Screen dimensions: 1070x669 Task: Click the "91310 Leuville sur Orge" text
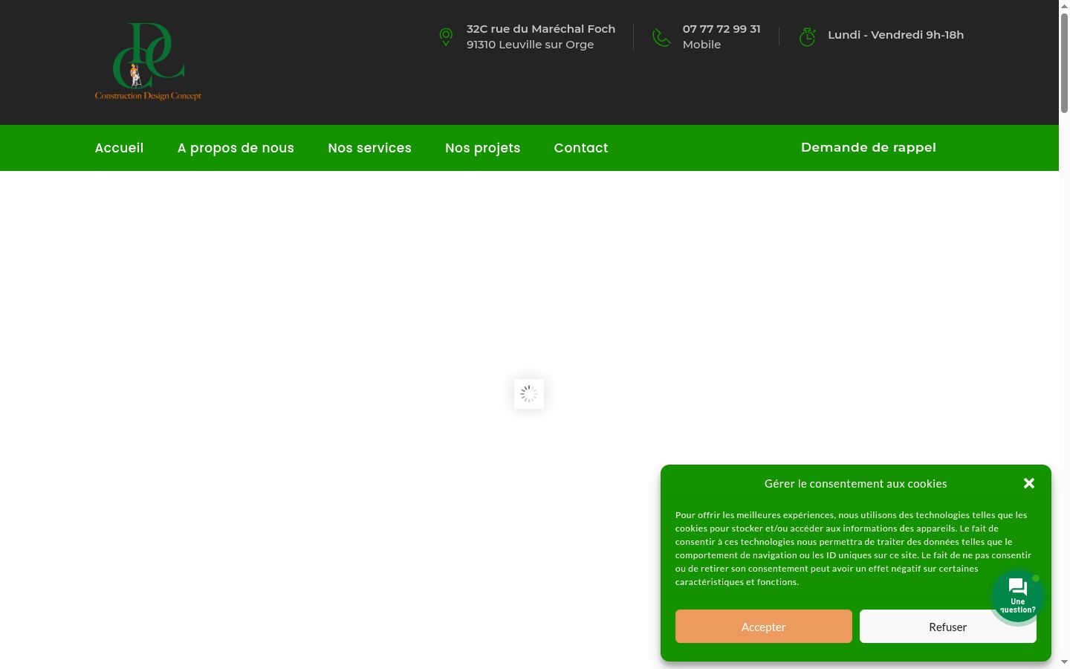pyautogui.click(x=530, y=45)
